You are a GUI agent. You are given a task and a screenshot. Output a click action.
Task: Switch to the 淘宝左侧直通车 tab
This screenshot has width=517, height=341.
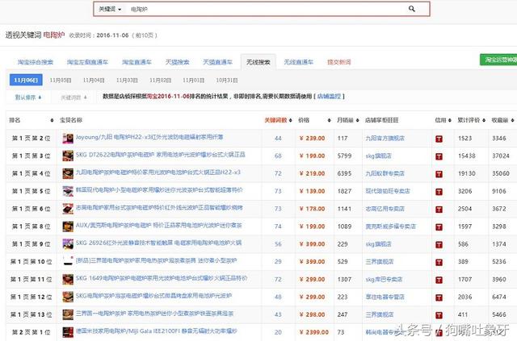[x=87, y=62]
